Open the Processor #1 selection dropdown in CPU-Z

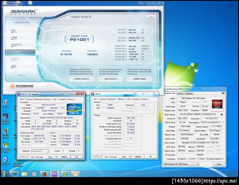tap(40, 151)
